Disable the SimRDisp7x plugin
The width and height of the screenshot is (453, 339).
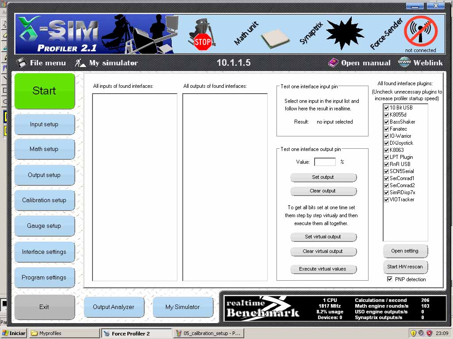point(386,192)
